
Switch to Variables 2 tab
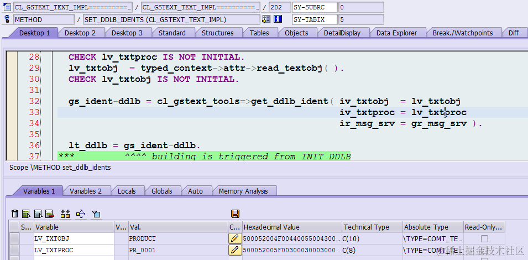point(86,191)
